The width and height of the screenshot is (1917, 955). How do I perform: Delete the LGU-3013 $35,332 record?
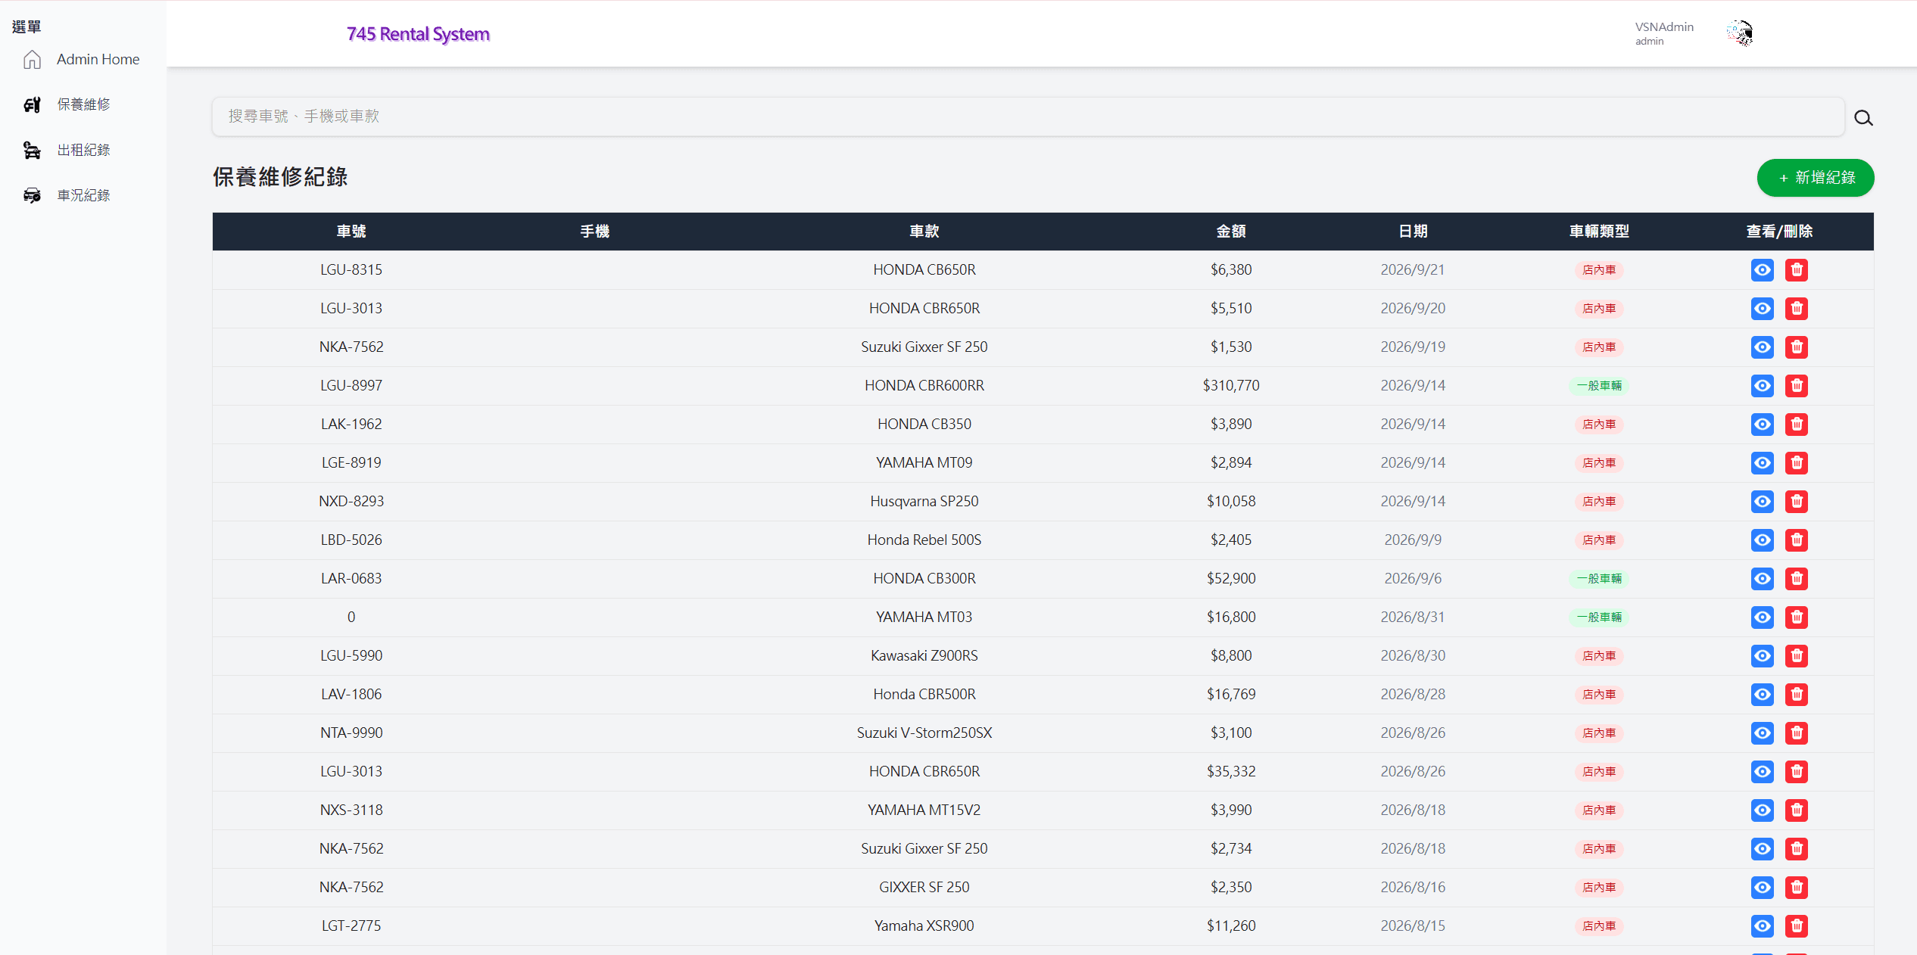[1797, 772]
